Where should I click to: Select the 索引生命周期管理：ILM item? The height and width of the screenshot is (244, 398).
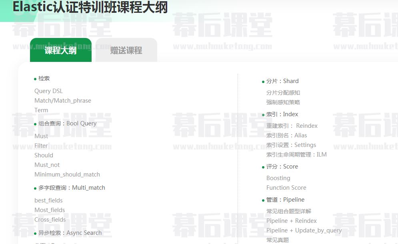click(296, 155)
